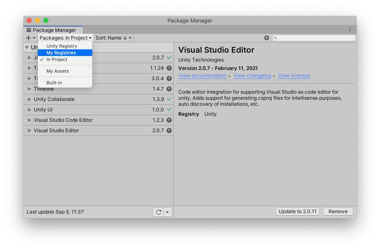
Task: Expand the Unity Collaborate package entry
Action: 30,100
